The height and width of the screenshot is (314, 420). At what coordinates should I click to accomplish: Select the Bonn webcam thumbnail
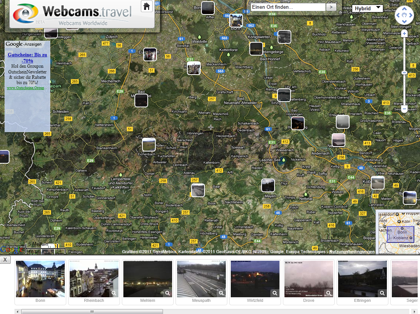(x=40, y=279)
